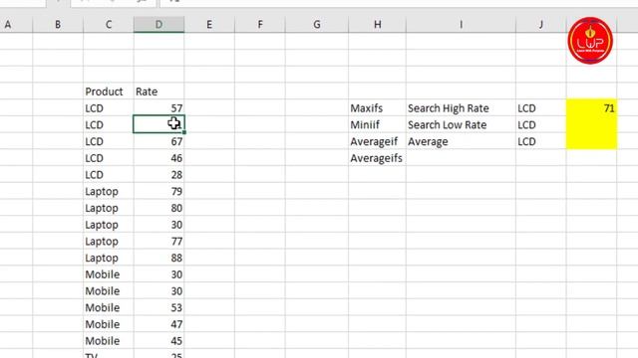Click the 'Product' header cell
638x358 pixels.
(109, 91)
